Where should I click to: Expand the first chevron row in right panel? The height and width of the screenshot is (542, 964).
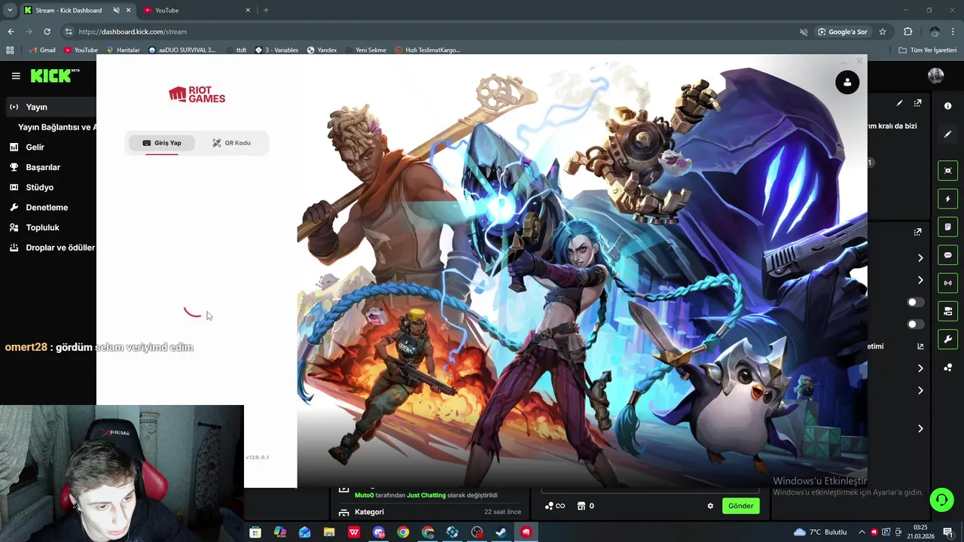click(920, 258)
